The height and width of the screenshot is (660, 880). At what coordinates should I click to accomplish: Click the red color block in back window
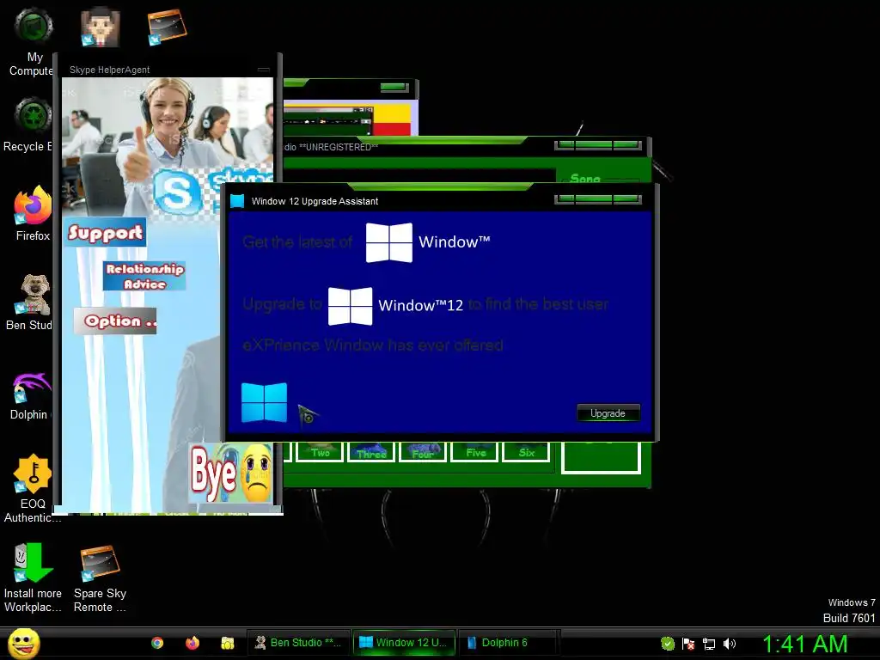coord(392,130)
